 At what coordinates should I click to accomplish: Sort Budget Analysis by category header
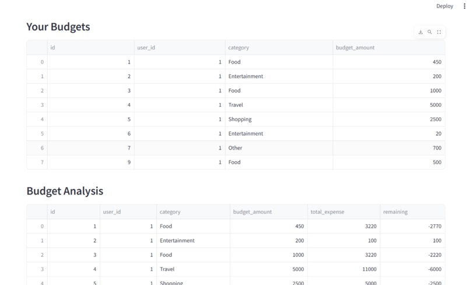(x=193, y=212)
